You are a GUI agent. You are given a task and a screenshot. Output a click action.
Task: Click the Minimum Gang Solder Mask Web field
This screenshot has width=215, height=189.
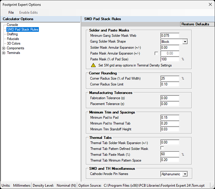(170, 36)
